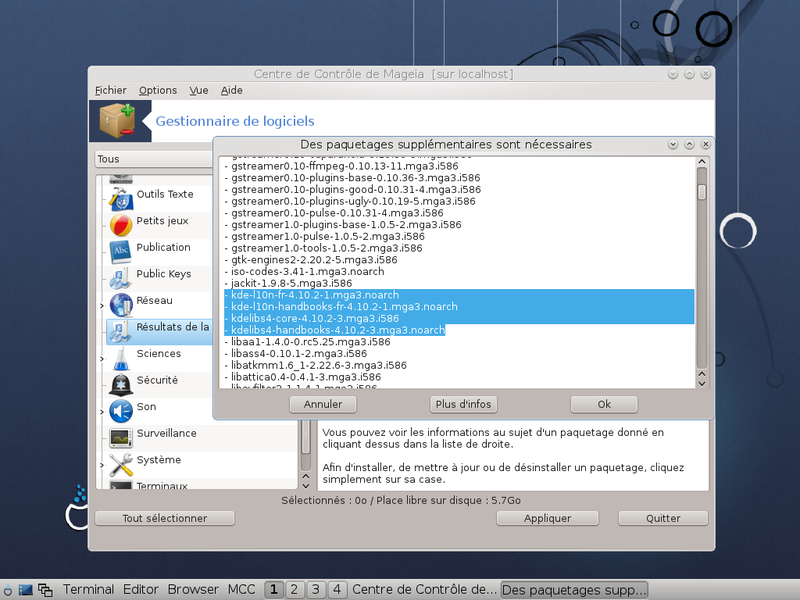Click the Tout sélectionner button

click(165, 518)
